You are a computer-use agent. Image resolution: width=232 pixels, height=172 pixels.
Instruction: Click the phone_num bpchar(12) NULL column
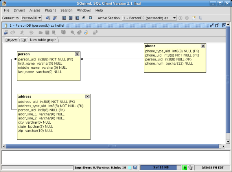[169, 64]
